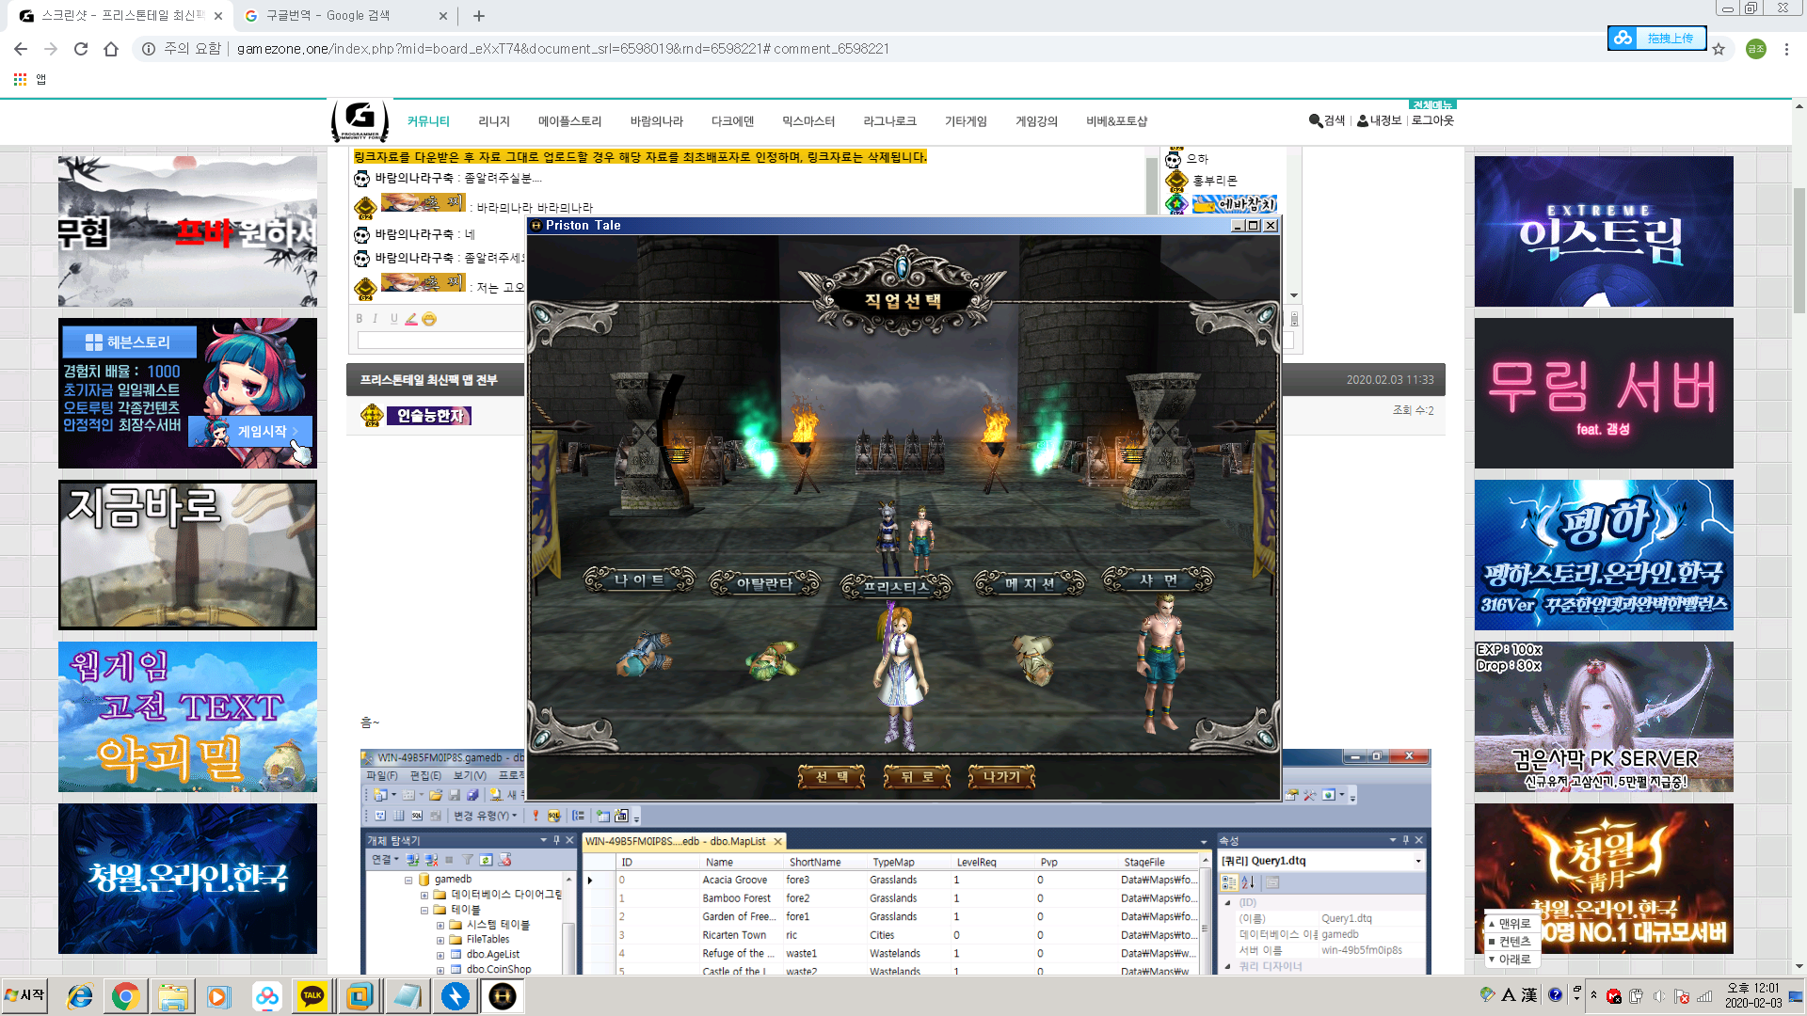Click the Knight class button in the game

[639, 580]
